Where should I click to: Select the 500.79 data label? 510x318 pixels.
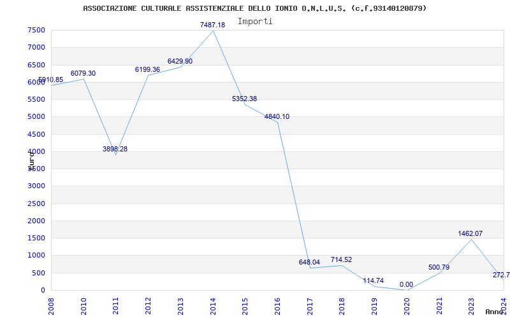(x=439, y=267)
